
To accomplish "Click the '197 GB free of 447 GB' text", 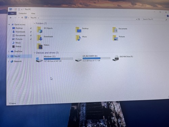I will click(53, 61).
